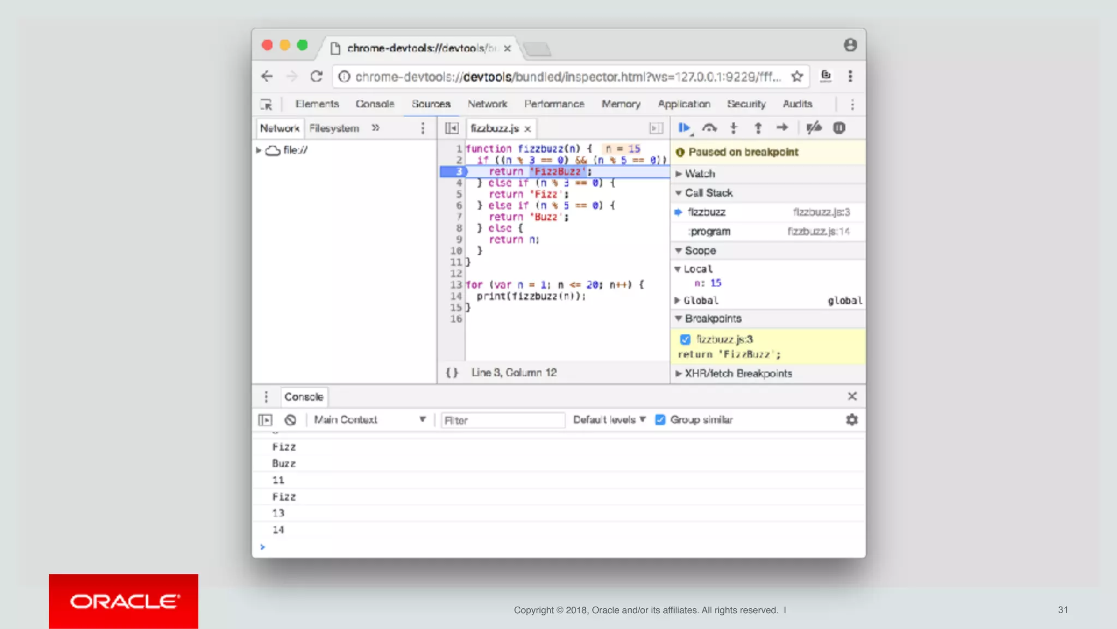Select the program call stack frame
This screenshot has width=1117, height=629.
point(710,231)
